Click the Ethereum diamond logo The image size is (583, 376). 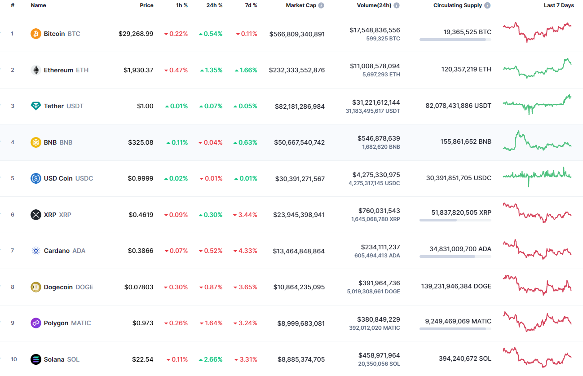point(35,70)
